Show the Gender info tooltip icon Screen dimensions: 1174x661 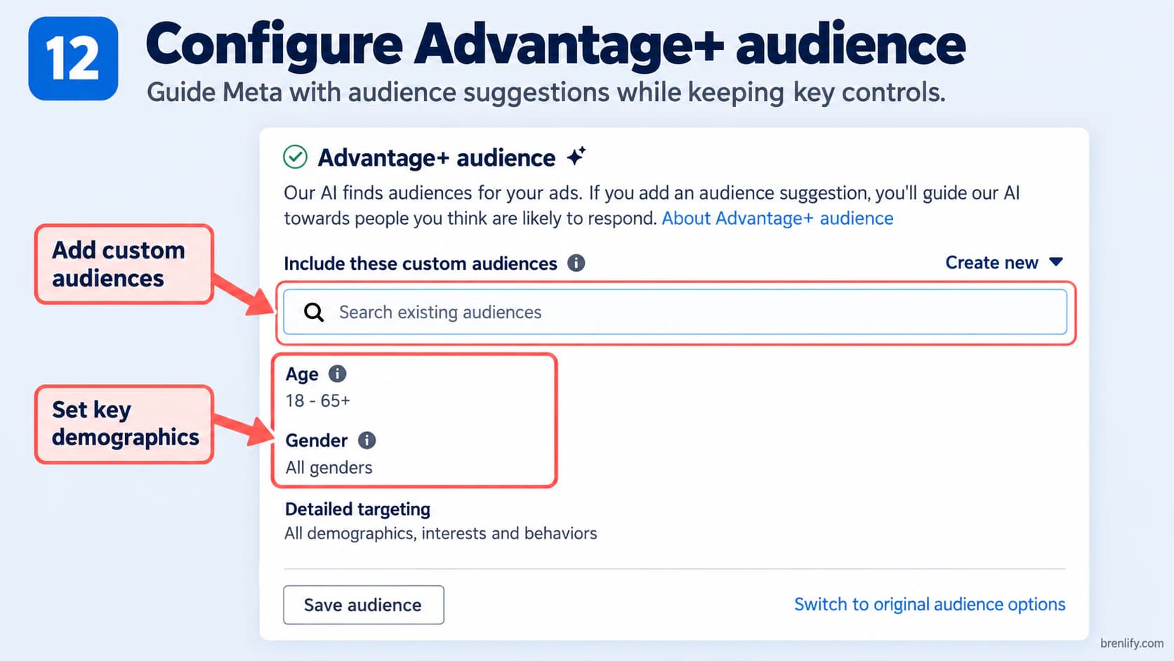(367, 440)
